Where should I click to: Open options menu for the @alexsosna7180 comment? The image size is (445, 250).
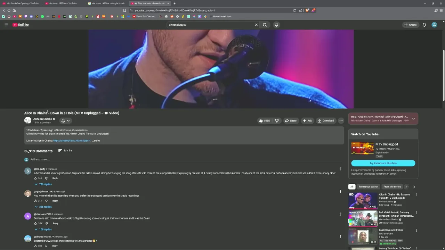[340, 214]
